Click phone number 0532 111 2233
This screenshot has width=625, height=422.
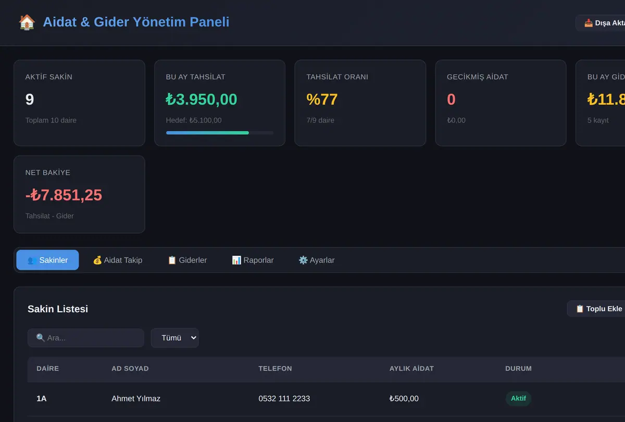pos(284,399)
